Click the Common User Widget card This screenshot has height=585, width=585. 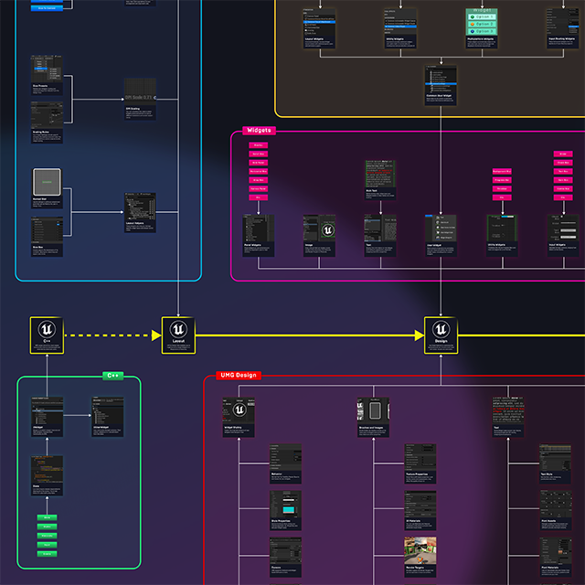tap(441, 86)
